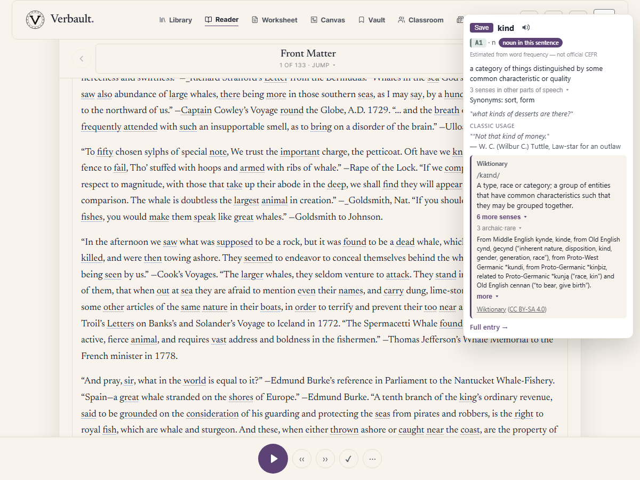Viewport: 640px width, 480px height.
Task: Mark as done with the checkmark button
Action: pyautogui.click(x=349, y=459)
